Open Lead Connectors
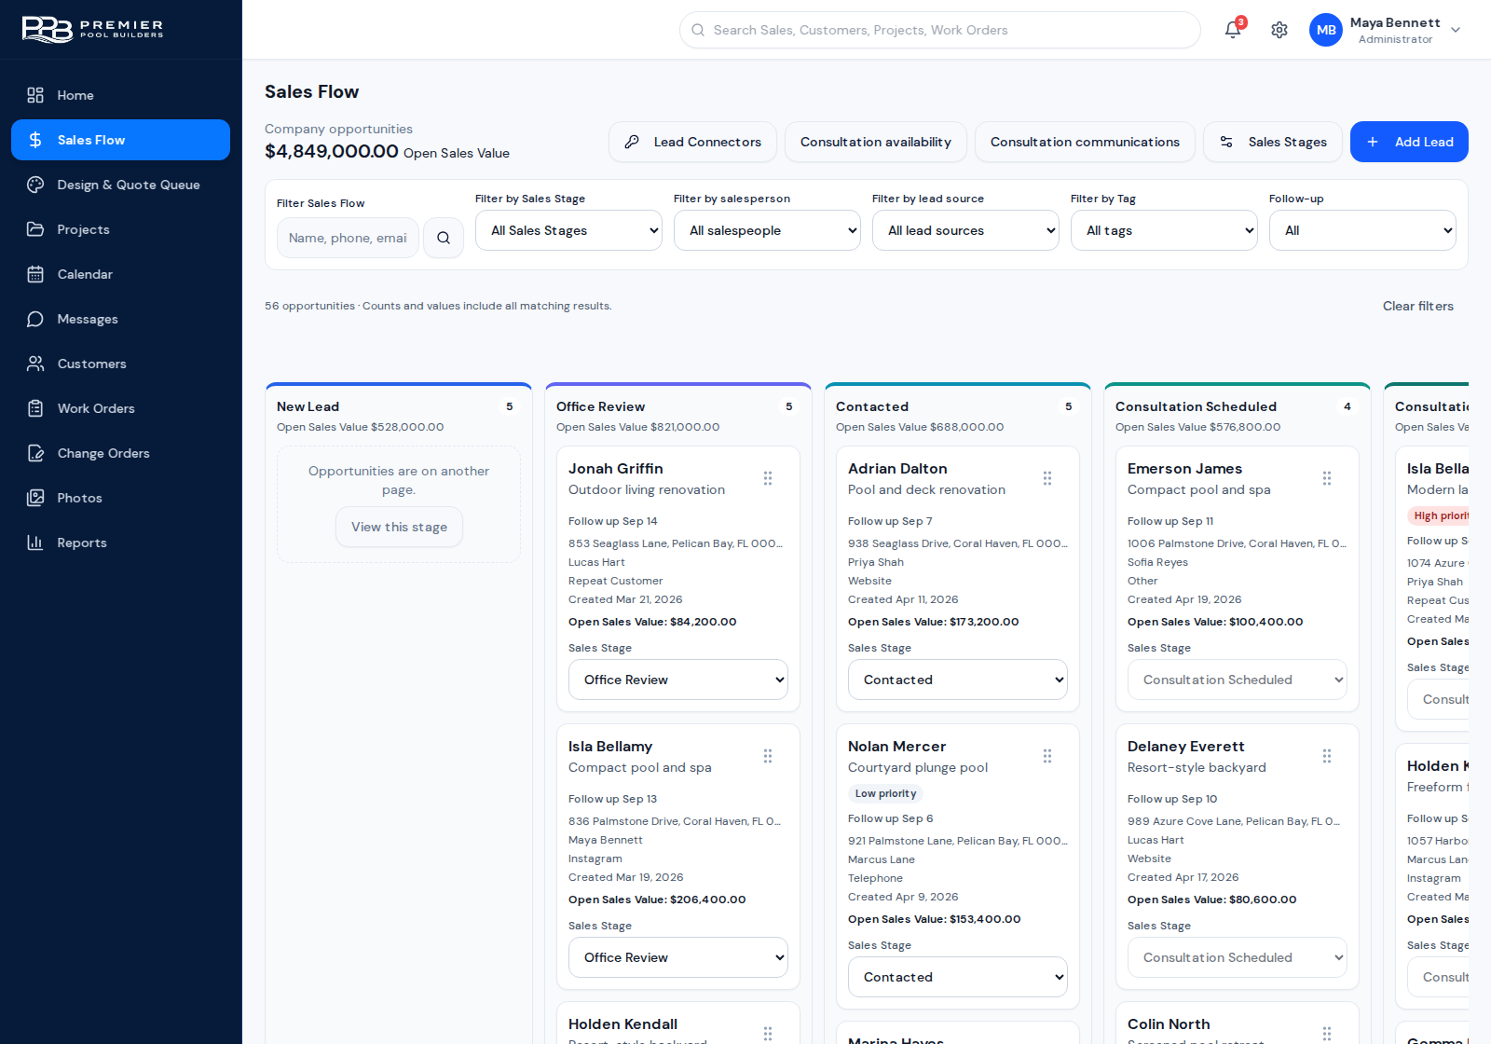The height and width of the screenshot is (1044, 1491). [692, 142]
